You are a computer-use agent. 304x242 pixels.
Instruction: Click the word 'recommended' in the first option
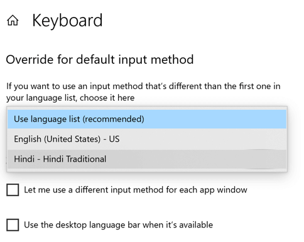(113, 119)
